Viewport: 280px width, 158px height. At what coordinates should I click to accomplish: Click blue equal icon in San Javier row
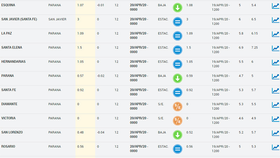coord(177,22)
